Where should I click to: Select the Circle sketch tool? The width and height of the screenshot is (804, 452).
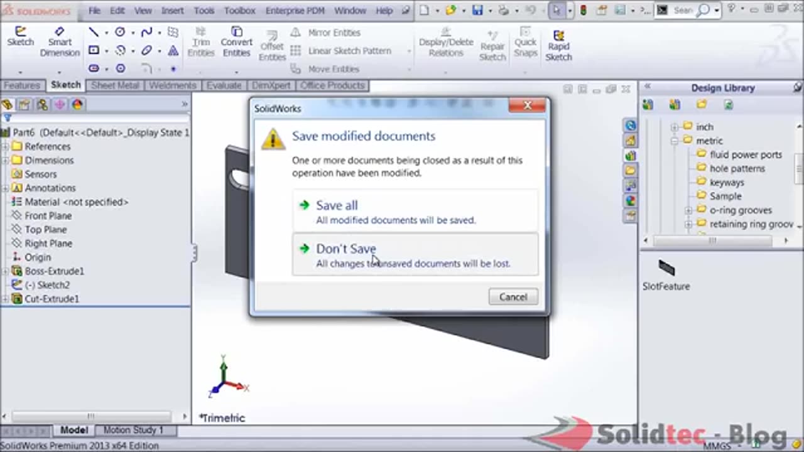[120, 32]
